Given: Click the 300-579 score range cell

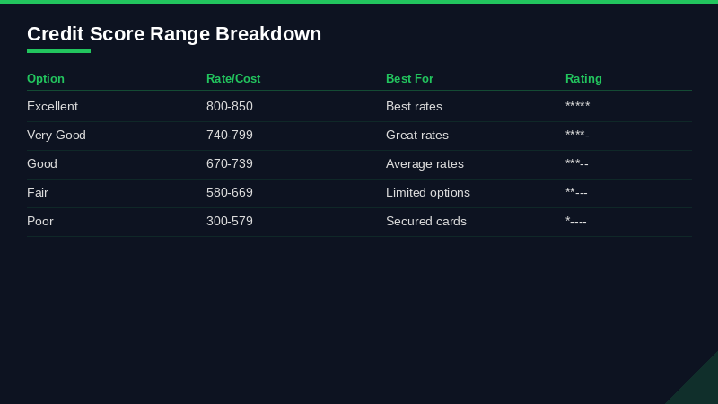Looking at the screenshot, I should 230,222.
